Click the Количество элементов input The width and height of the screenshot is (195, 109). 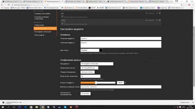(90, 76)
